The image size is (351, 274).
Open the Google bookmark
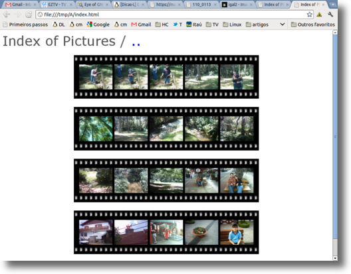[x=98, y=25]
